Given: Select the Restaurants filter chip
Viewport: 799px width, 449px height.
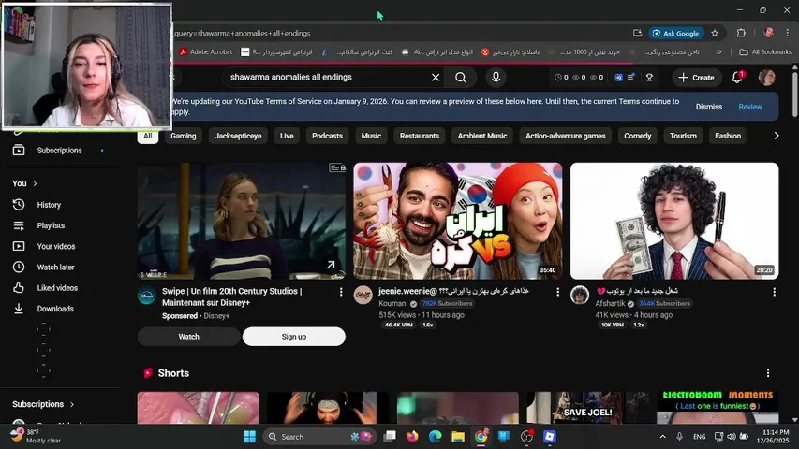Looking at the screenshot, I should (420, 136).
